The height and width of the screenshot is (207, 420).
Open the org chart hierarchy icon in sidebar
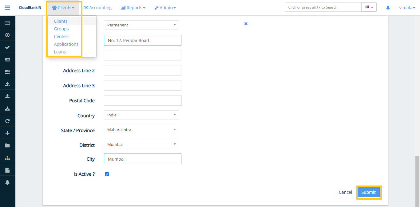click(x=7, y=157)
